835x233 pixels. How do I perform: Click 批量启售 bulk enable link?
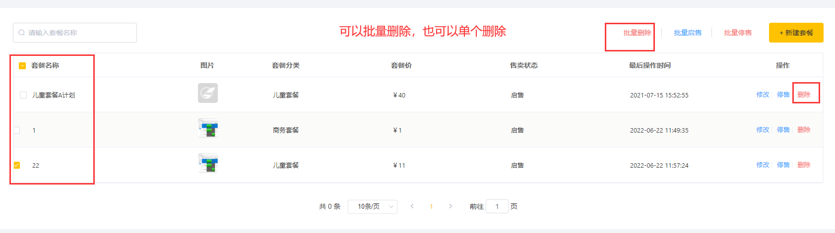click(x=688, y=33)
